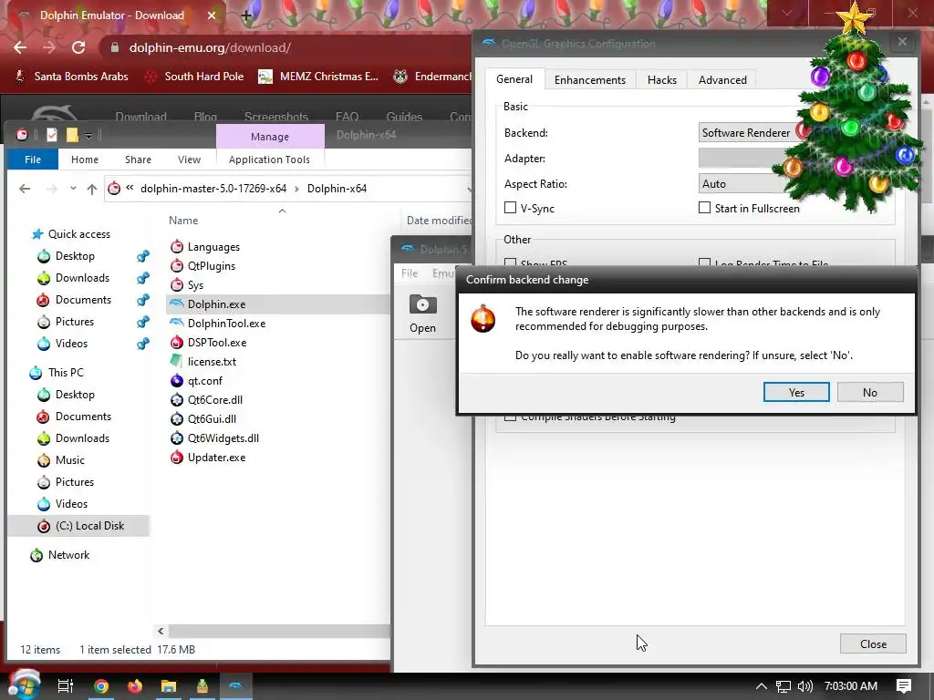
Task: Select Updater.exe file icon
Action: coord(177,458)
